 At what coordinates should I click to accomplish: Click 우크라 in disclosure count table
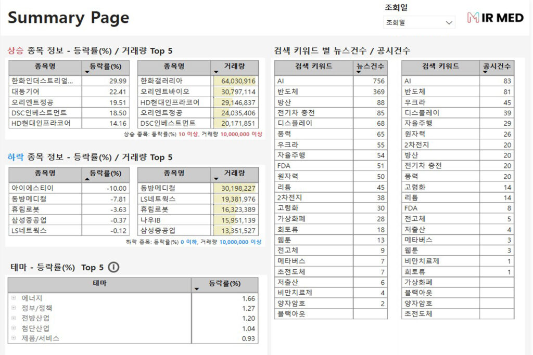415,102
